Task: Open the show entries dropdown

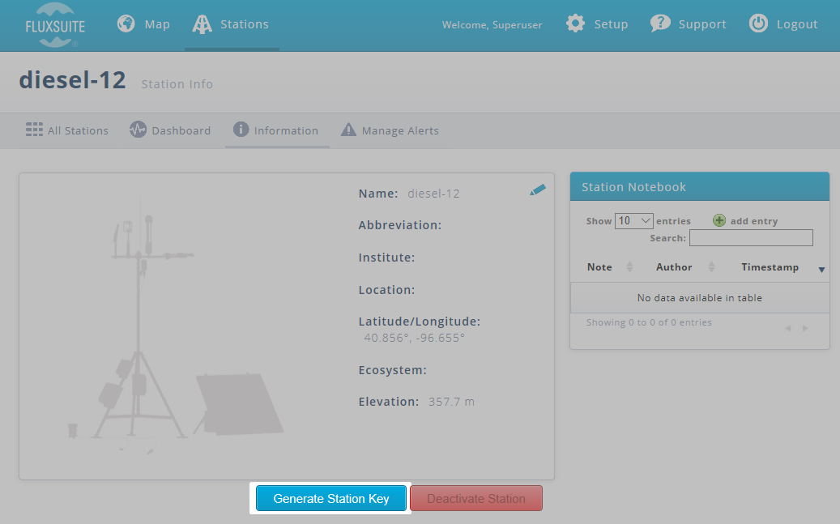Action: [x=633, y=221]
